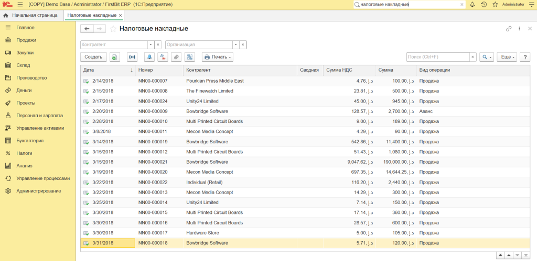This screenshot has height=261, width=537.
Task: Move up one record arrow
Action: click(509, 255)
